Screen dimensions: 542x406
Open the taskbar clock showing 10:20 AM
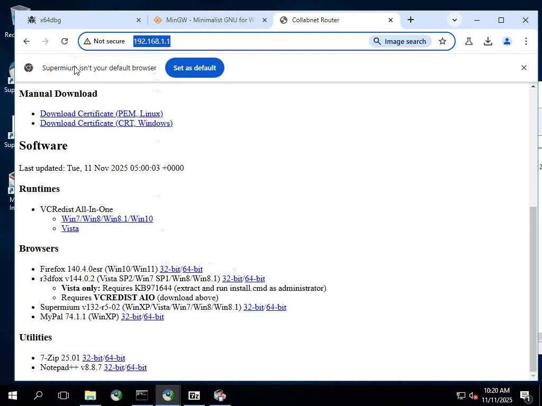(496, 395)
